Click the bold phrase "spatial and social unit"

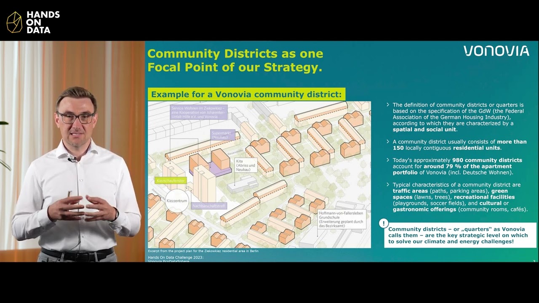424,130
